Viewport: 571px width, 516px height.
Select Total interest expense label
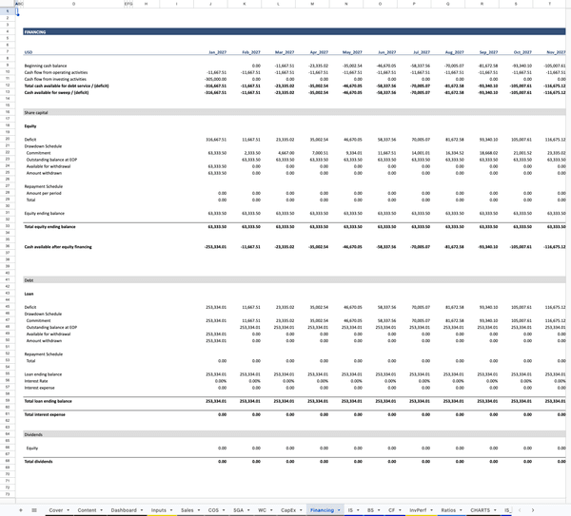45,414
